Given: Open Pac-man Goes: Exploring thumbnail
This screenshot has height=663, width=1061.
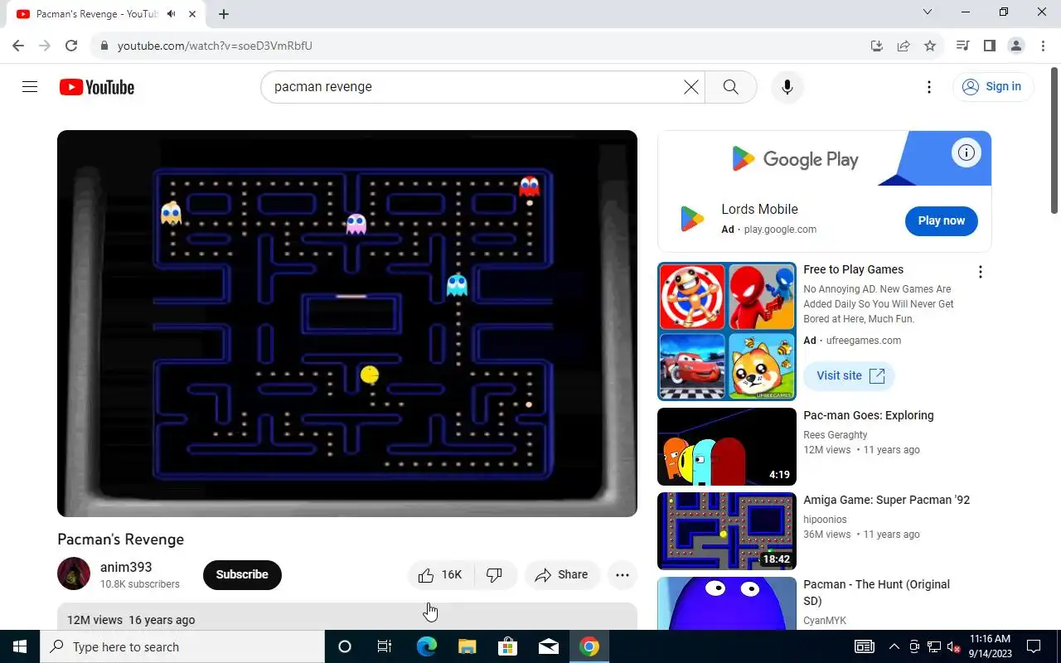Looking at the screenshot, I should (727, 447).
